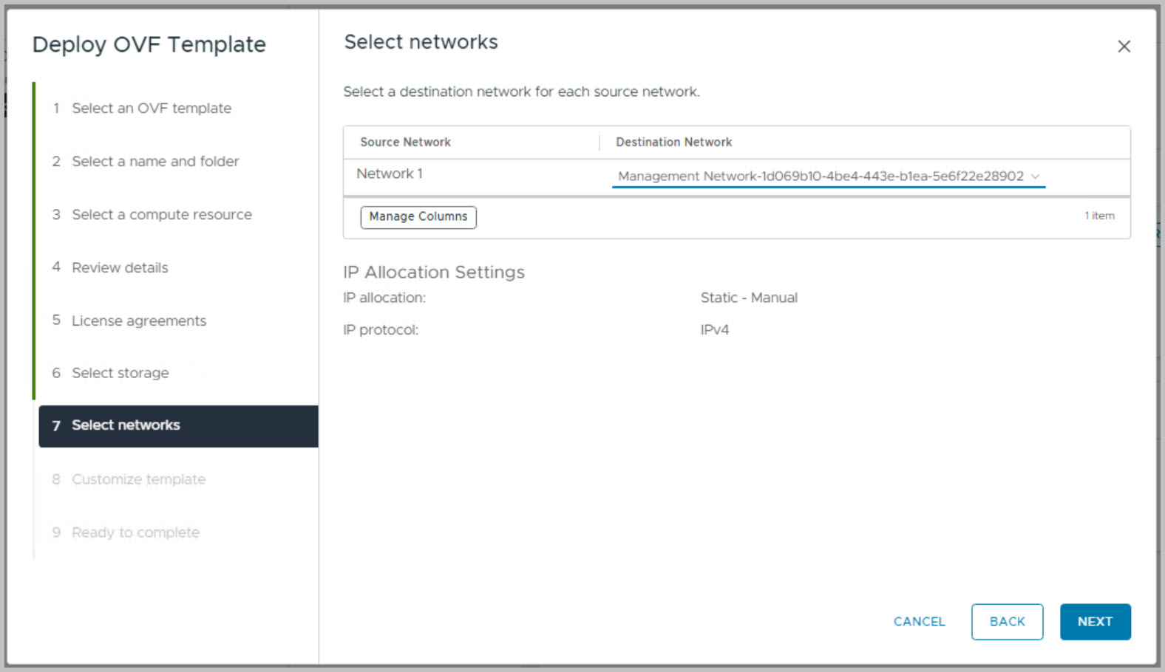Select the Network 1 row
Viewport: 1165px width, 672px height.
tap(390, 174)
